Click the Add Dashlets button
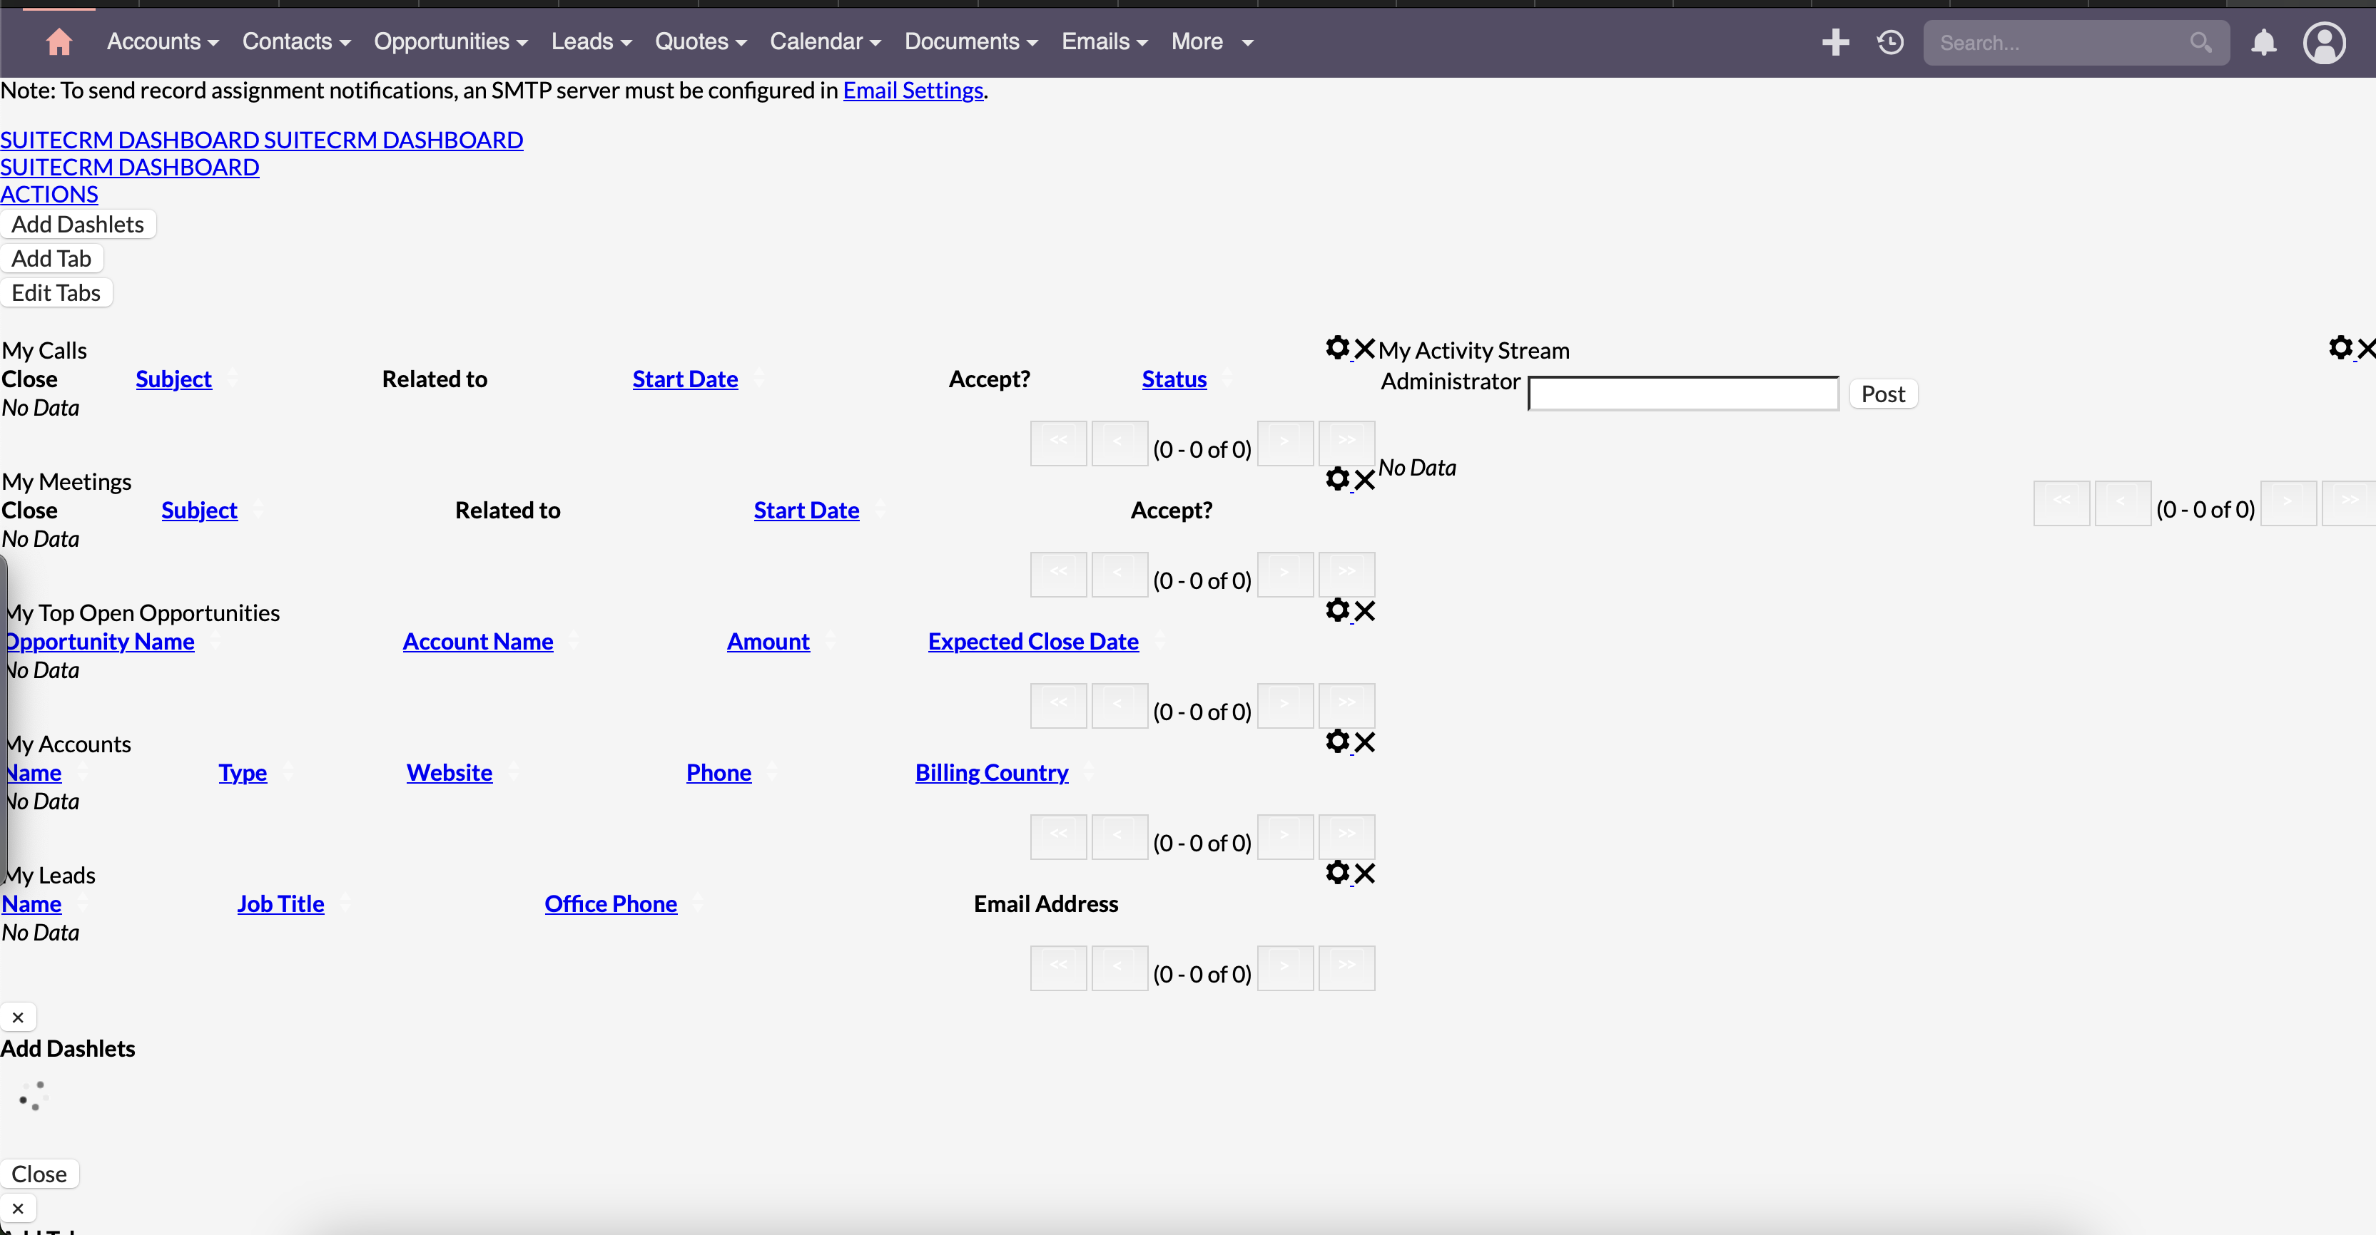2376x1235 pixels. tap(78, 224)
